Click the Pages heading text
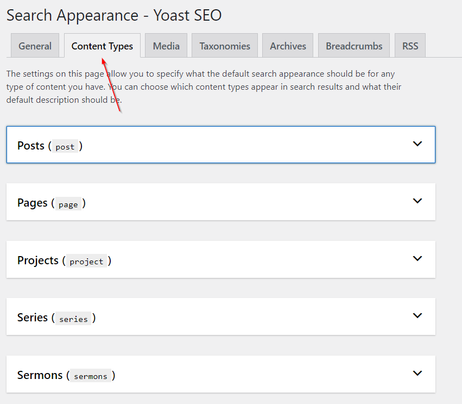 (33, 203)
